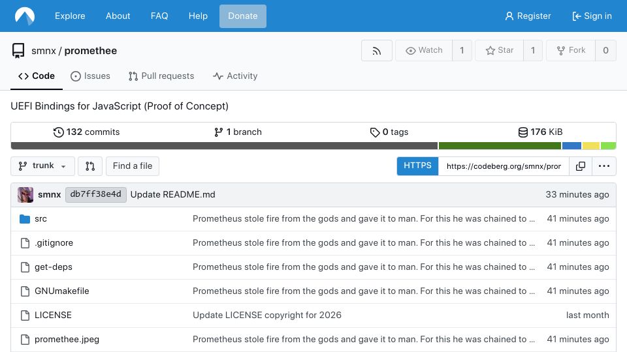Viewport: 627px width, 352px height.
Task: Open the compare branches icon button
Action: (x=90, y=166)
